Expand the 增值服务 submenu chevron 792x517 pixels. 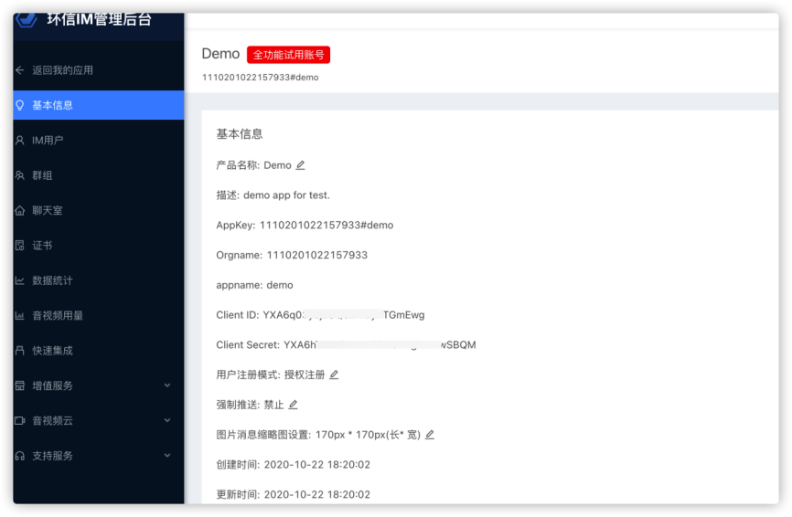[167, 385]
